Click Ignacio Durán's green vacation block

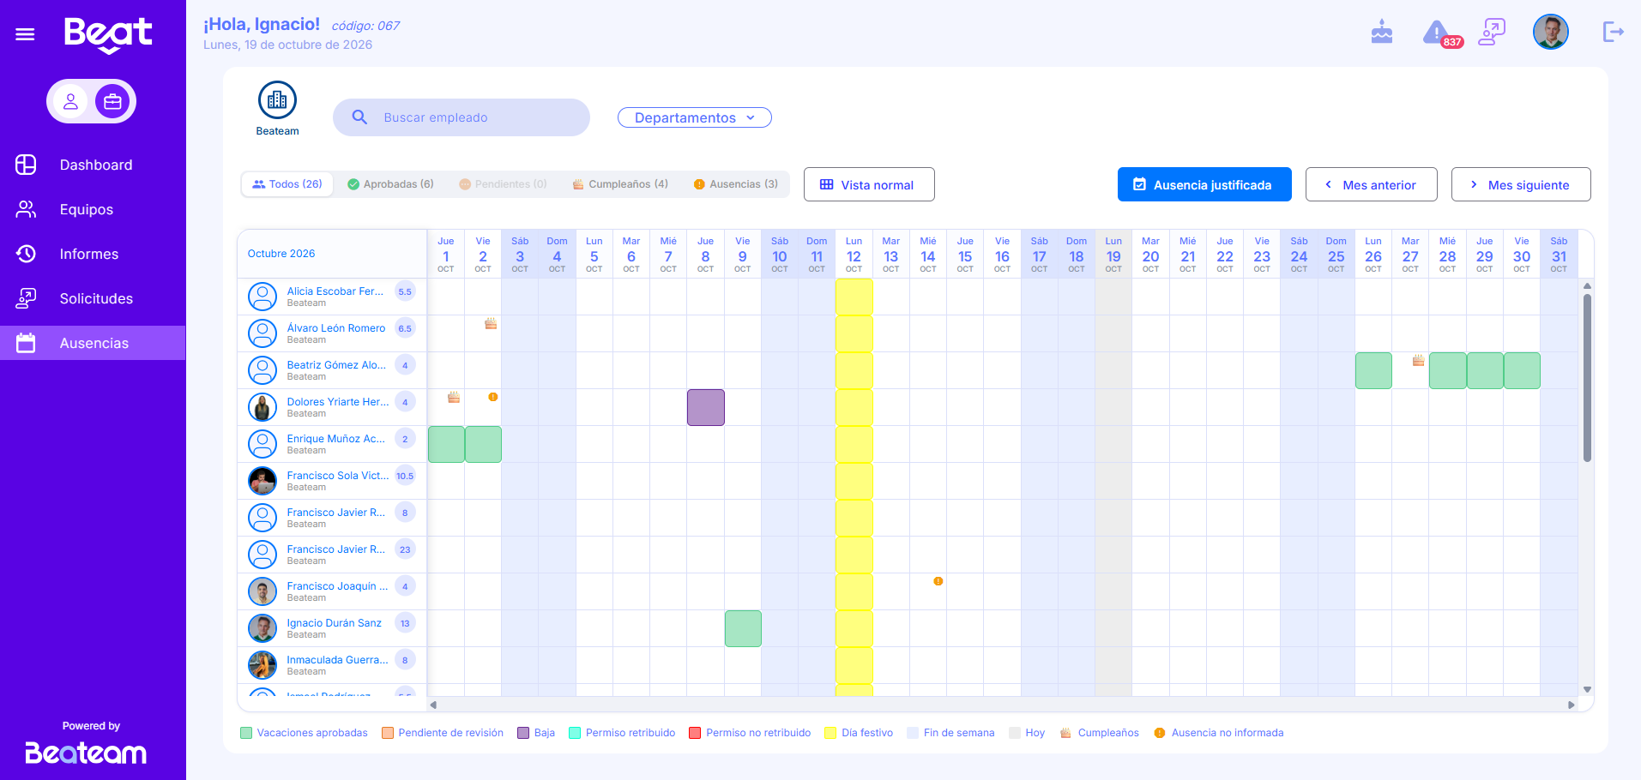(743, 628)
